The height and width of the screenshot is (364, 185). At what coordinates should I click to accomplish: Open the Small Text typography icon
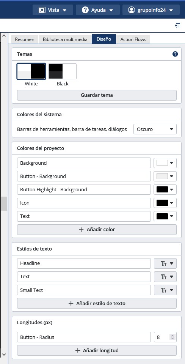click(165, 290)
